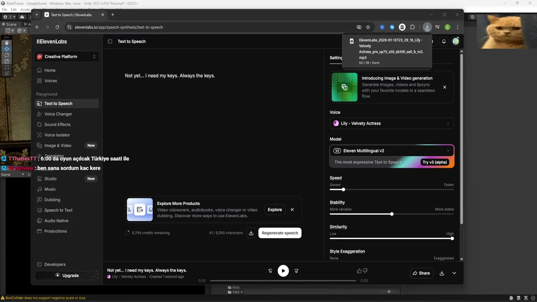Adjust the Stability slider handle
The width and height of the screenshot is (537, 302).
tap(392, 214)
